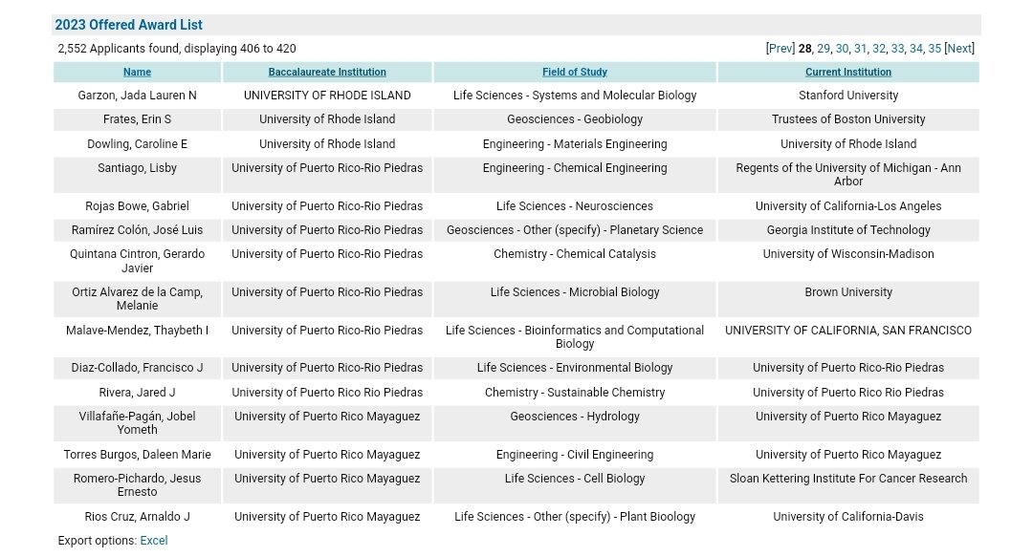Image resolution: width=1033 pixels, height=557 pixels.
Task: Open page 31 of results
Action: point(859,48)
